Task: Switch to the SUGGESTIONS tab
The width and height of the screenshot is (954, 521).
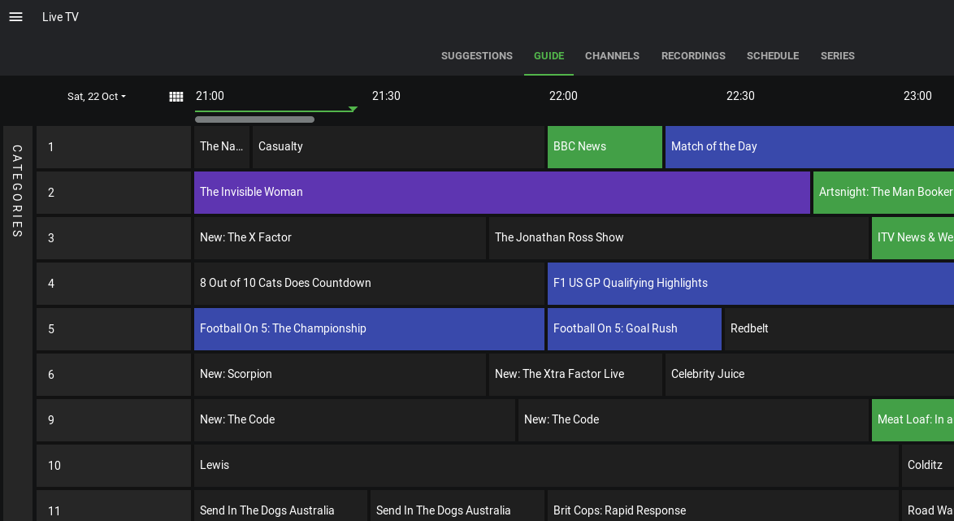Action: [x=477, y=55]
